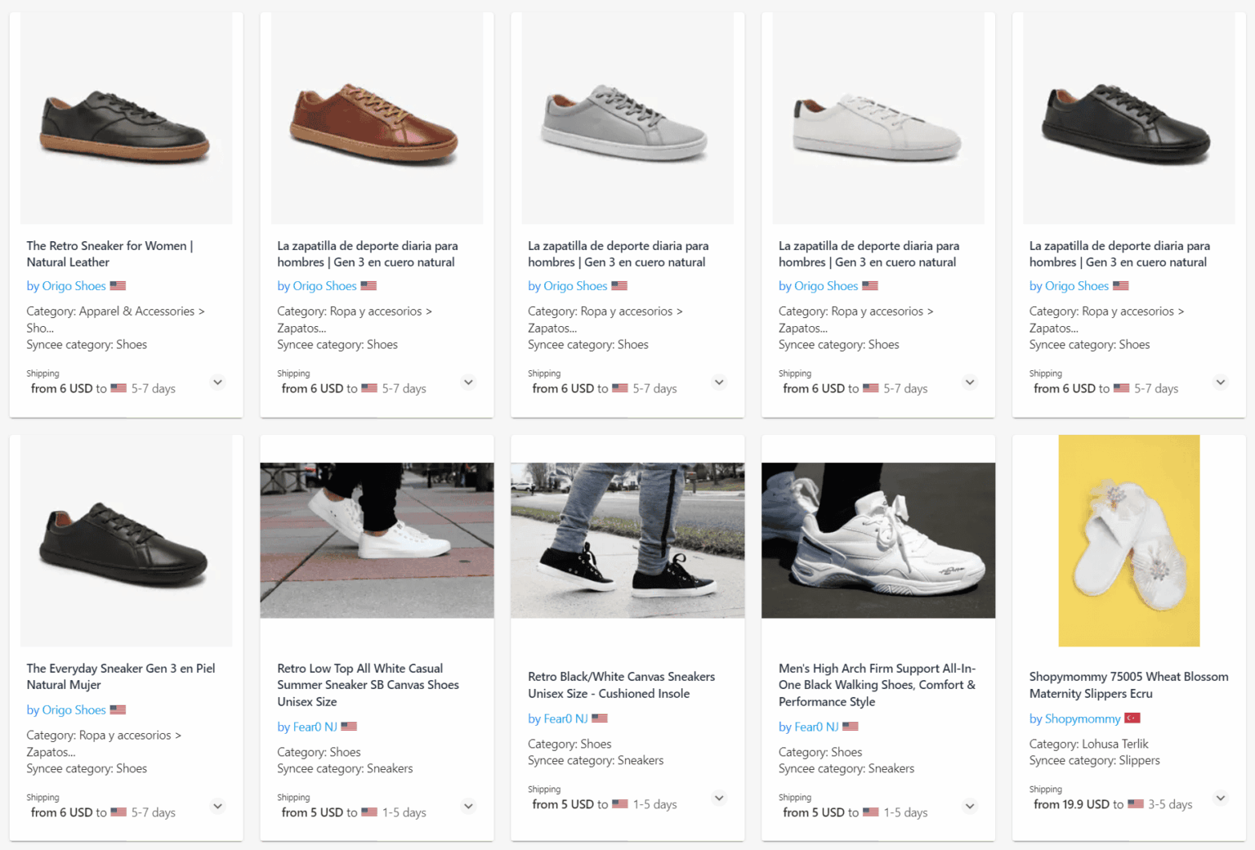Click the US flag in Retro Sneaker shipping row

coord(118,388)
